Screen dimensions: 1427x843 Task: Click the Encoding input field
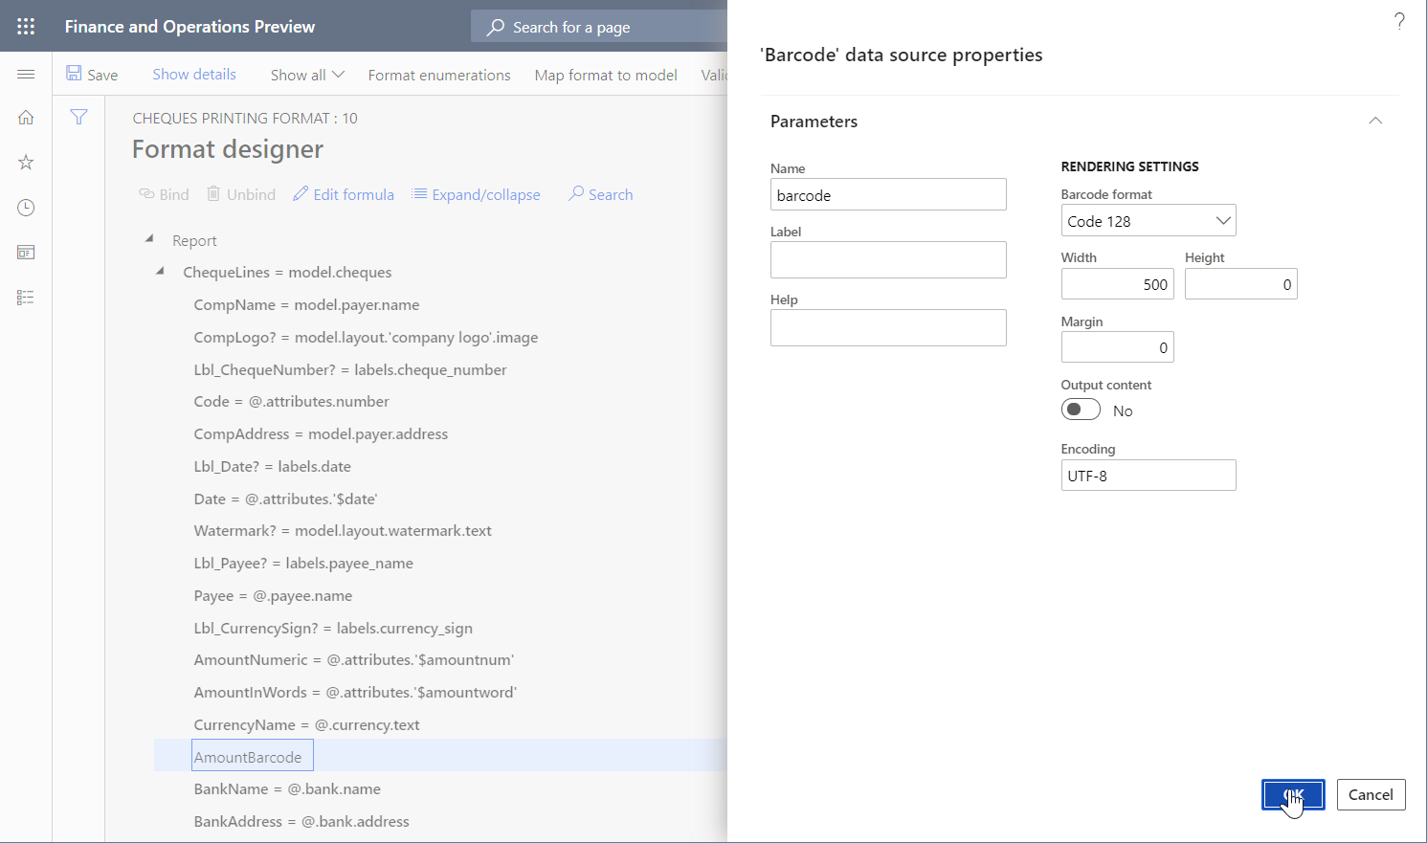[1148, 476]
